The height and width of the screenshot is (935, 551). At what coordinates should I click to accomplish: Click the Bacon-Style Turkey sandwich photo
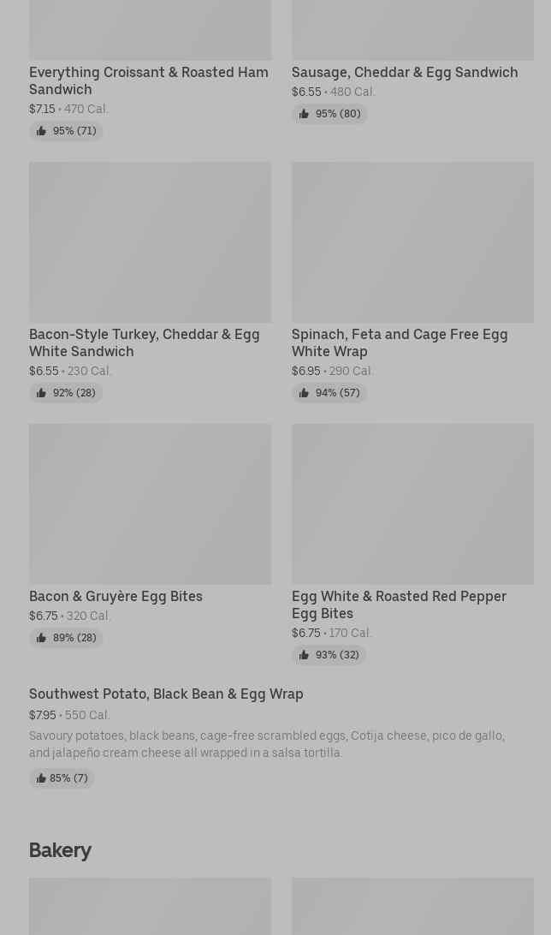click(150, 242)
